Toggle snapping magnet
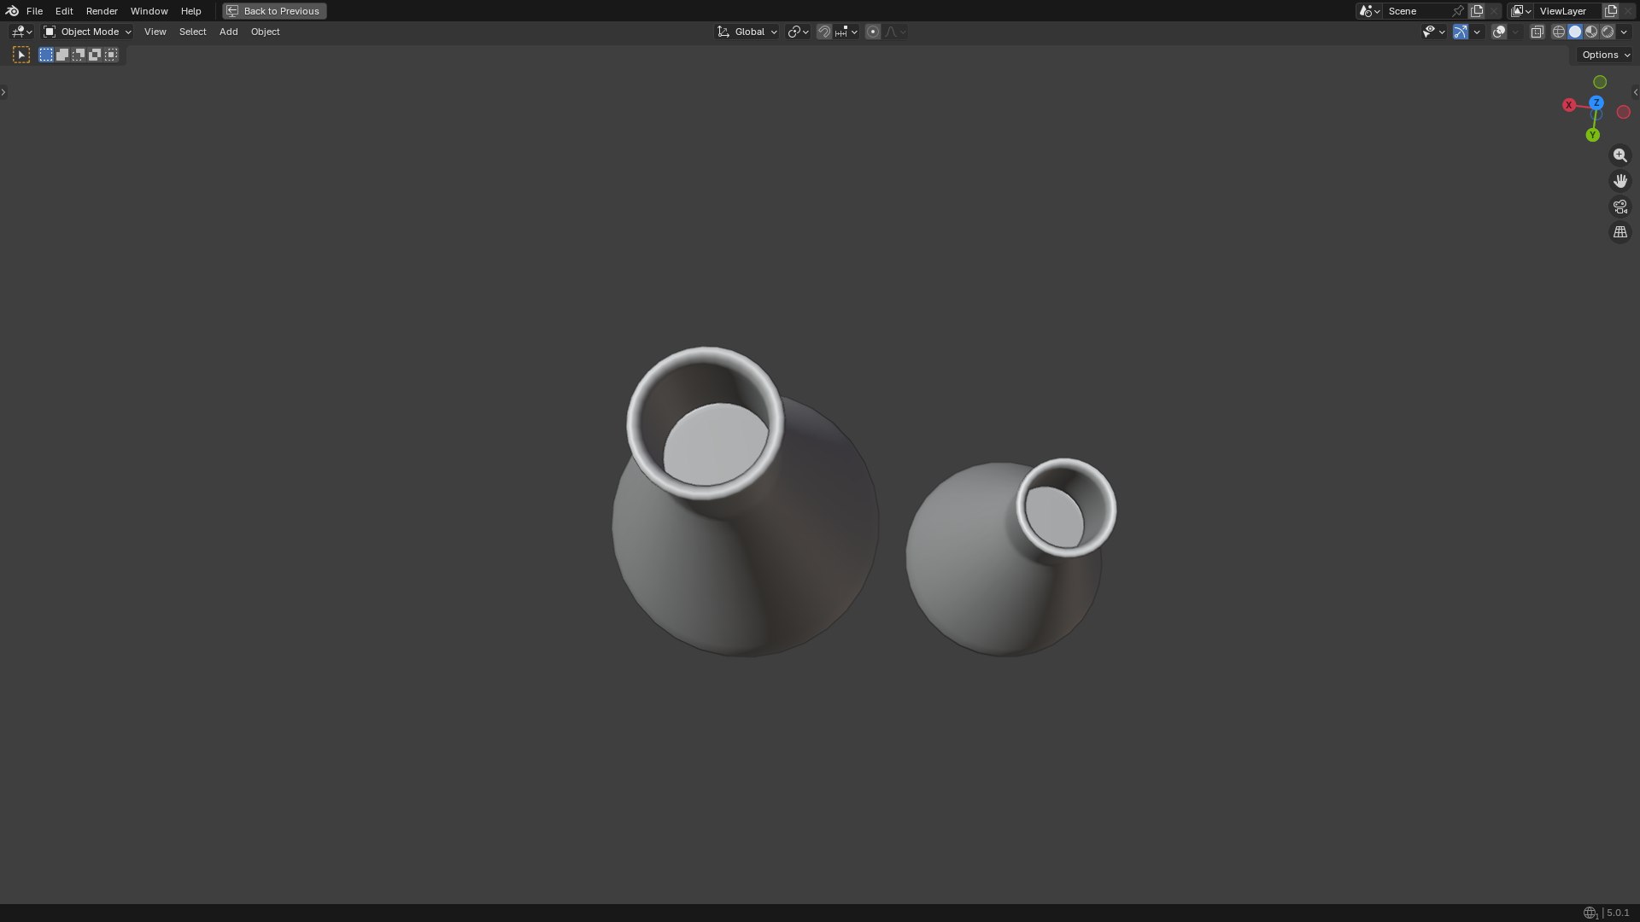Image resolution: width=1640 pixels, height=922 pixels. 824,32
